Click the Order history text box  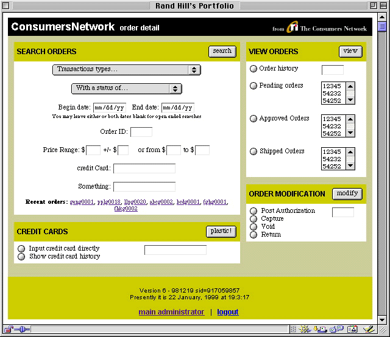[x=333, y=70]
